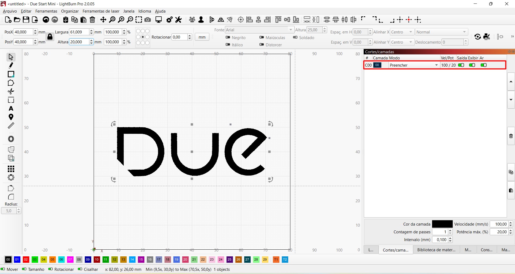The image size is (515, 274).
Task: Open Preencher mode dropdown for layer C00
Action: 414,65
